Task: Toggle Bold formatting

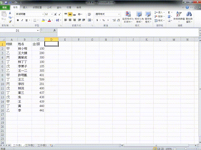Action: 18,20
